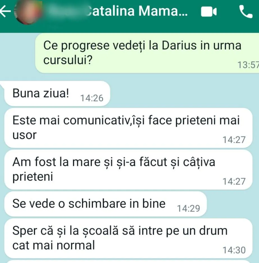This screenshot has width=259, height=263.
Task: Click the 14:29 timestamp
Action: pyautogui.click(x=189, y=208)
